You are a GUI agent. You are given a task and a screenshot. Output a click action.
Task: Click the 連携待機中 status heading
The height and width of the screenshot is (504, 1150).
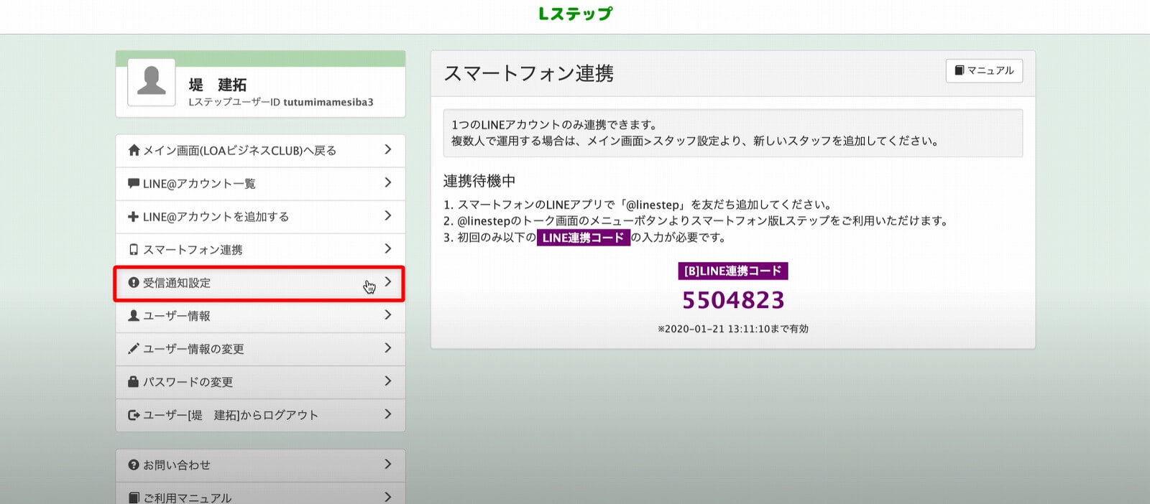479,181
